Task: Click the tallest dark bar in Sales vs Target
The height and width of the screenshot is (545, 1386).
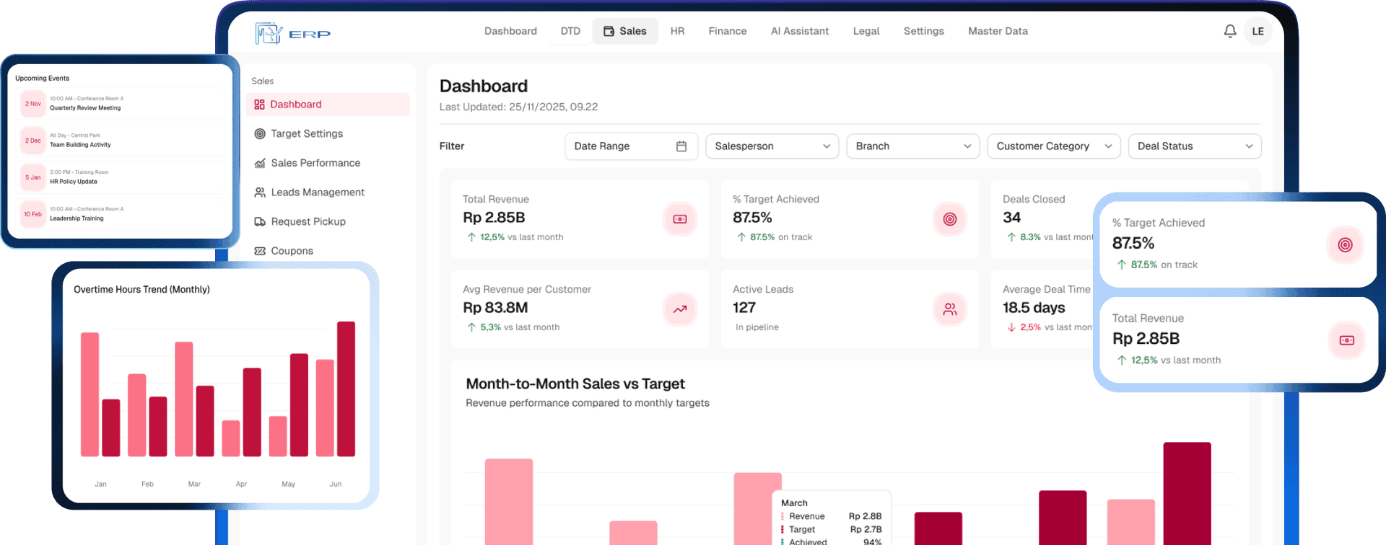Action: click(x=1187, y=494)
